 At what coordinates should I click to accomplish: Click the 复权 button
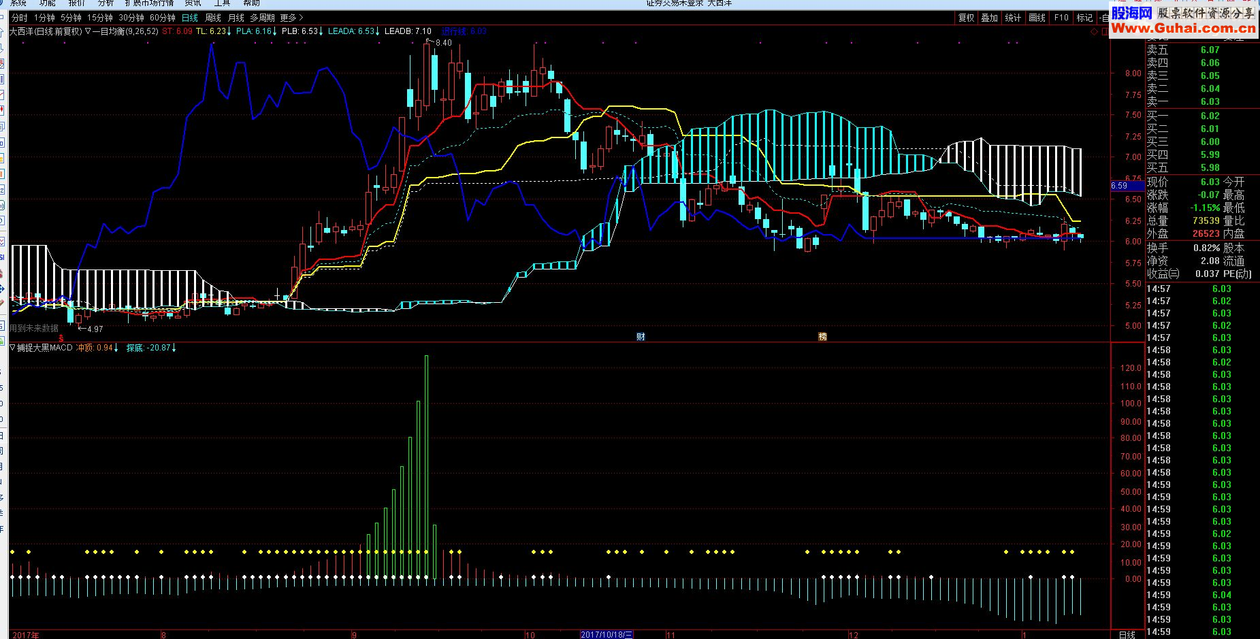[x=966, y=18]
